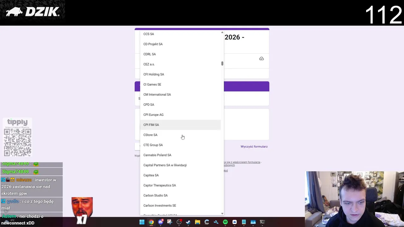Image resolution: width=404 pixels, height=227 pixels.
Task: Select Capitea SA entry
Action: [180, 175]
